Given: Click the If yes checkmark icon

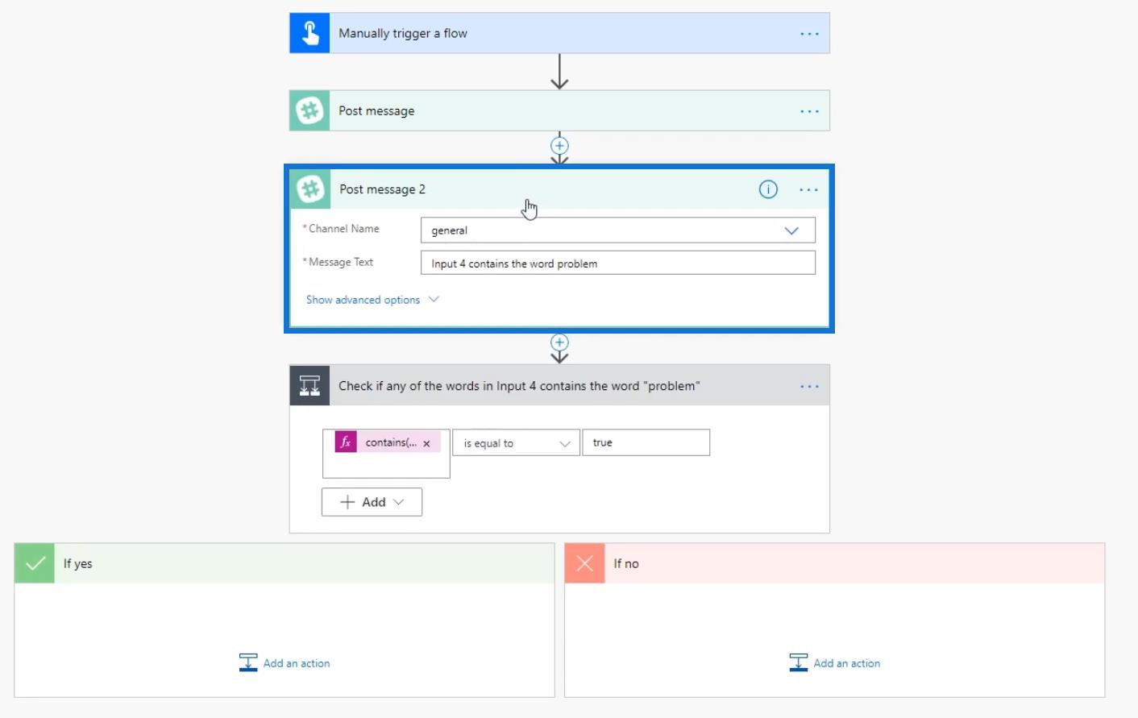Looking at the screenshot, I should coord(35,563).
